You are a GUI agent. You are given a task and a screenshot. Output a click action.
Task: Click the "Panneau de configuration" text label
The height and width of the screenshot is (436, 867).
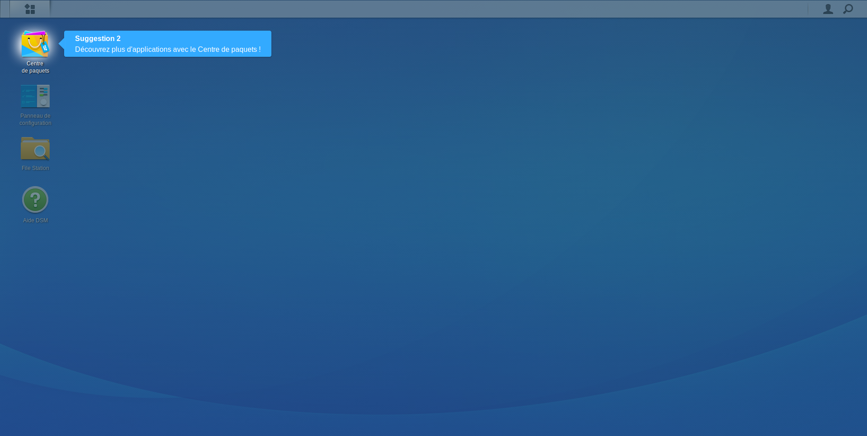[35, 119]
